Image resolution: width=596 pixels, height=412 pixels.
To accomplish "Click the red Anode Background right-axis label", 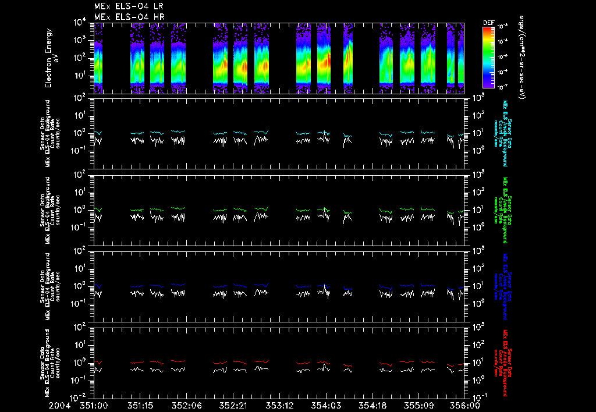I will 503,363.
